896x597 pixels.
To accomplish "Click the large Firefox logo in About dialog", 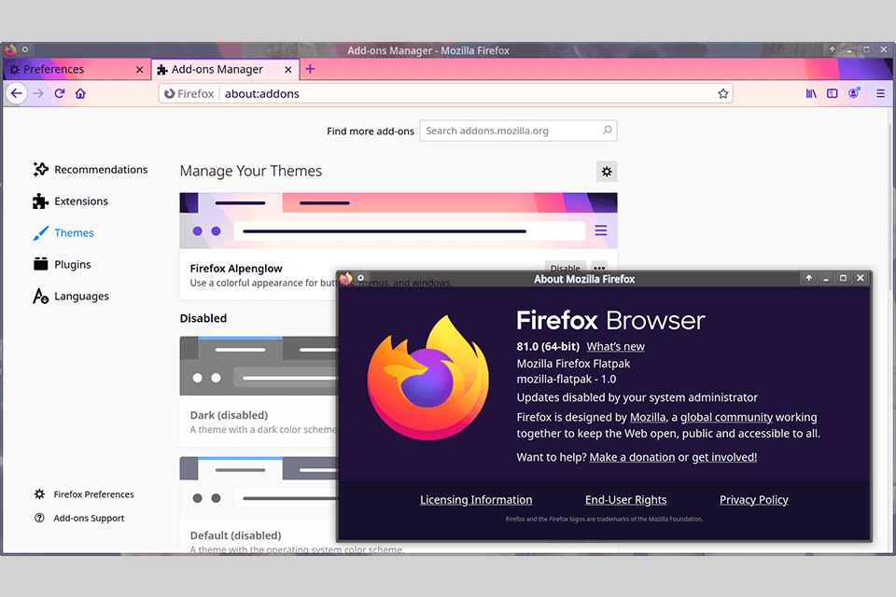I will [x=428, y=378].
